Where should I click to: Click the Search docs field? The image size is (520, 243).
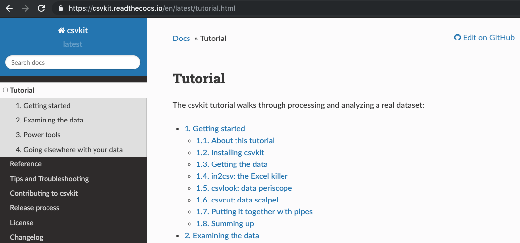[x=73, y=62]
